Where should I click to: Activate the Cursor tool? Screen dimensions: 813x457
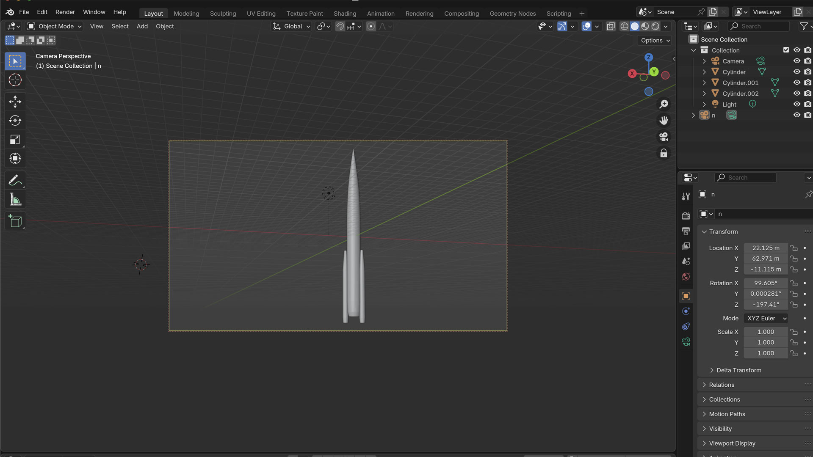click(x=15, y=80)
